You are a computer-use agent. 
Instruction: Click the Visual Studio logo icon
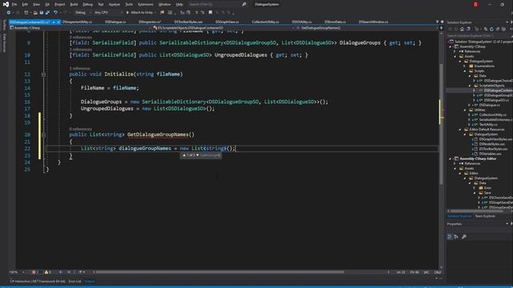click(6, 4)
